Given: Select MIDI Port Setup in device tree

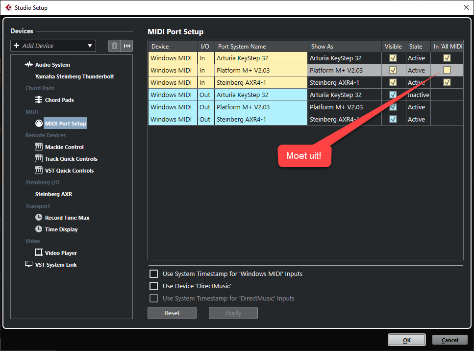Looking at the screenshot, I should point(66,124).
